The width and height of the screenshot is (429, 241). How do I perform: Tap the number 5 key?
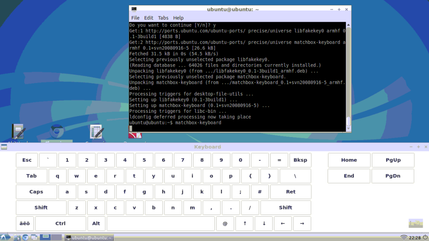click(144, 160)
